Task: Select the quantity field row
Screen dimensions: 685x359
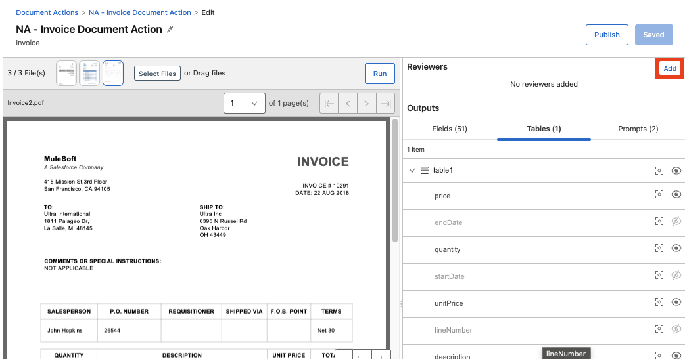Action: pyautogui.click(x=544, y=250)
